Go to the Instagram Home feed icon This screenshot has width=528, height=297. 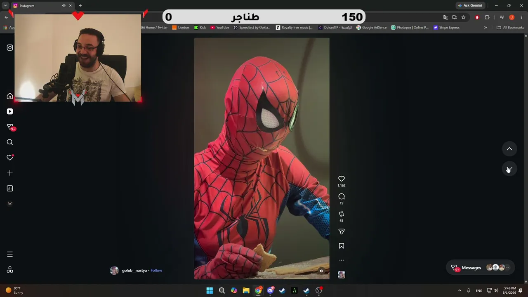pyautogui.click(x=10, y=96)
